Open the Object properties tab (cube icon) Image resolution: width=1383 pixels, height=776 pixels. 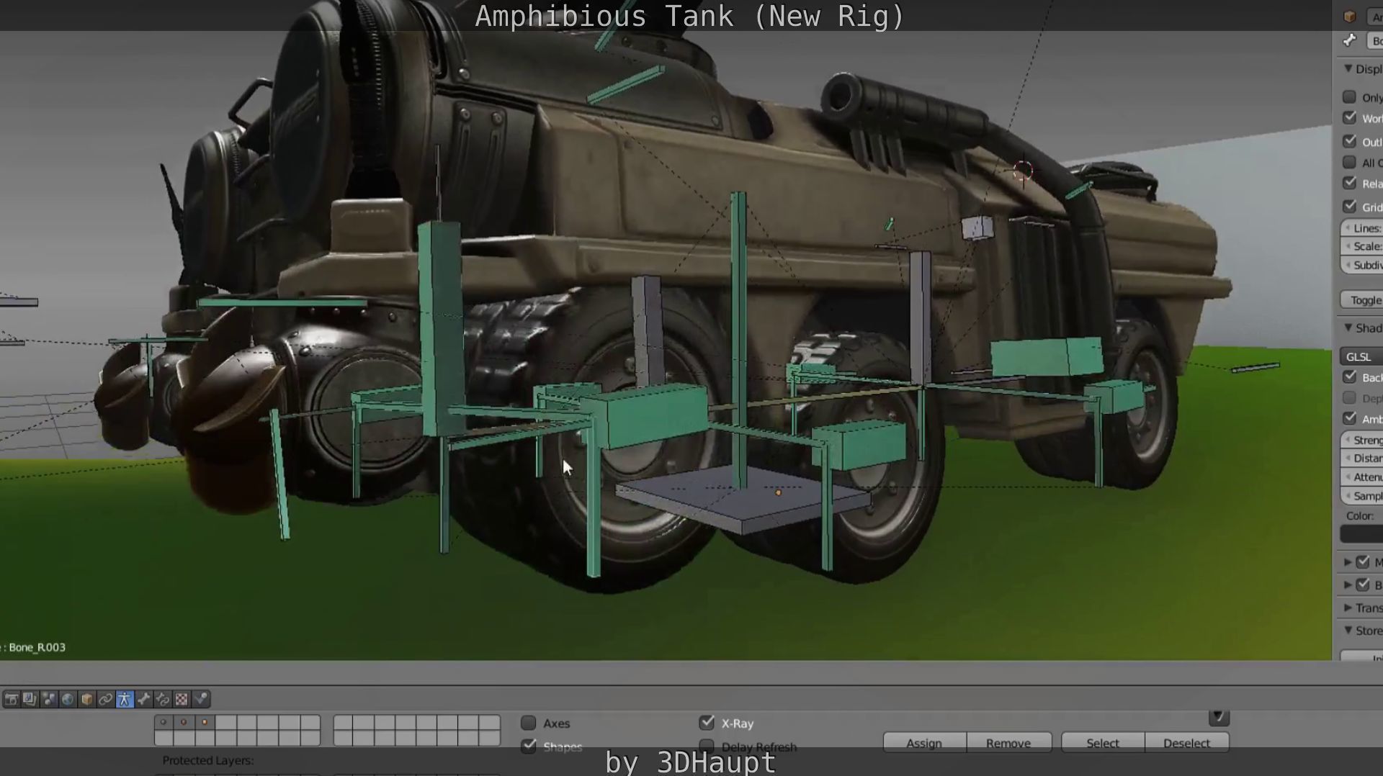[x=86, y=699]
